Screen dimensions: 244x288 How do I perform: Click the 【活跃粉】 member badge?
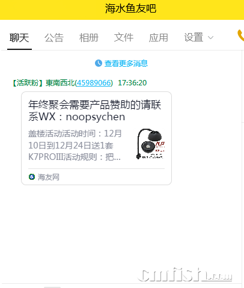click(x=28, y=83)
